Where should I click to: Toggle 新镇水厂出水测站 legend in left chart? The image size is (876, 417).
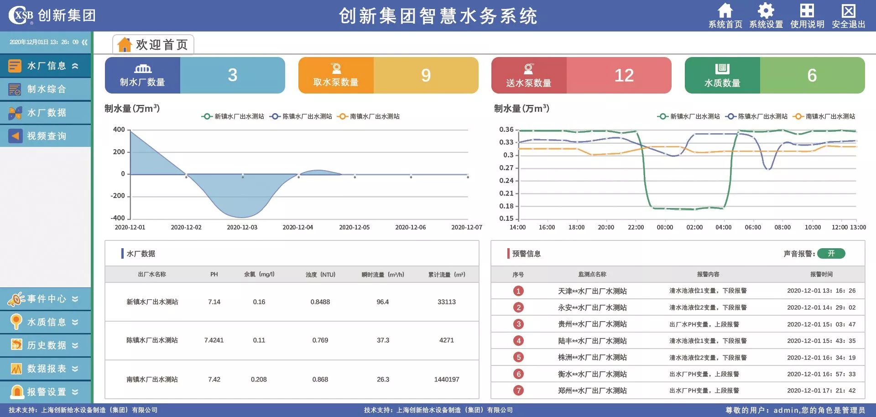[233, 116]
